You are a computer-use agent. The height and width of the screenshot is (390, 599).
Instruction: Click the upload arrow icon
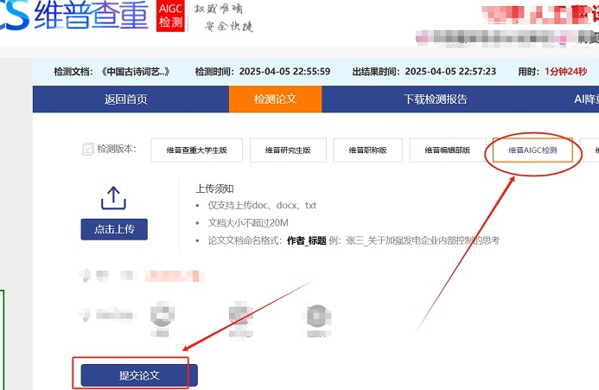pos(113,198)
